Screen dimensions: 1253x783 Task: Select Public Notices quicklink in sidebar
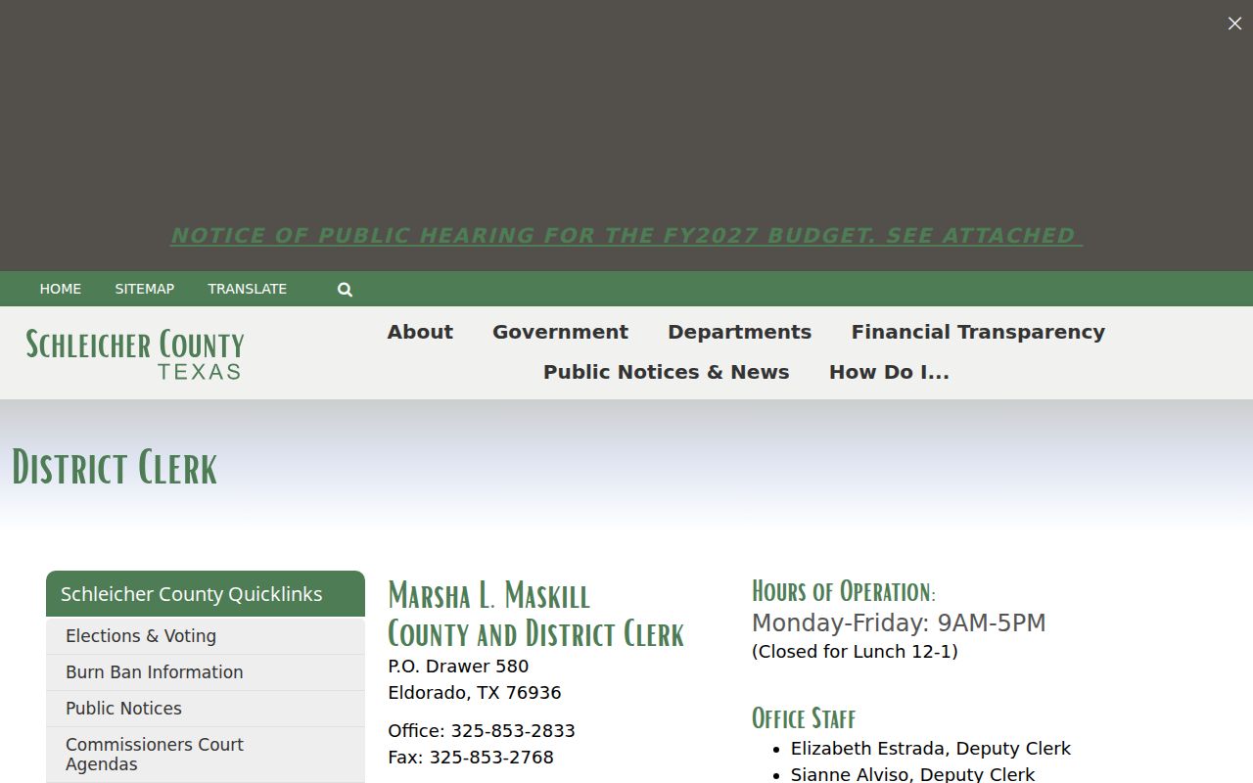(x=206, y=709)
